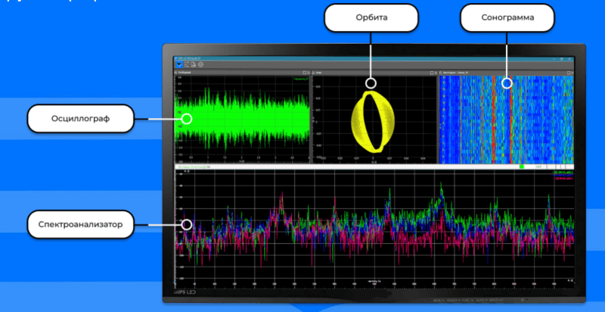This screenshot has height=312, width=605.
Task: Select the green legend entry in spectrum analyzer
Action: tap(561, 173)
